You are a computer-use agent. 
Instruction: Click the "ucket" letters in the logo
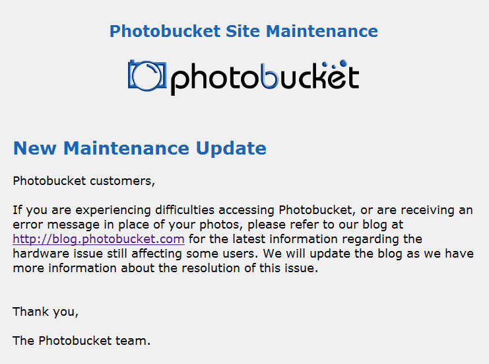coord(319,78)
